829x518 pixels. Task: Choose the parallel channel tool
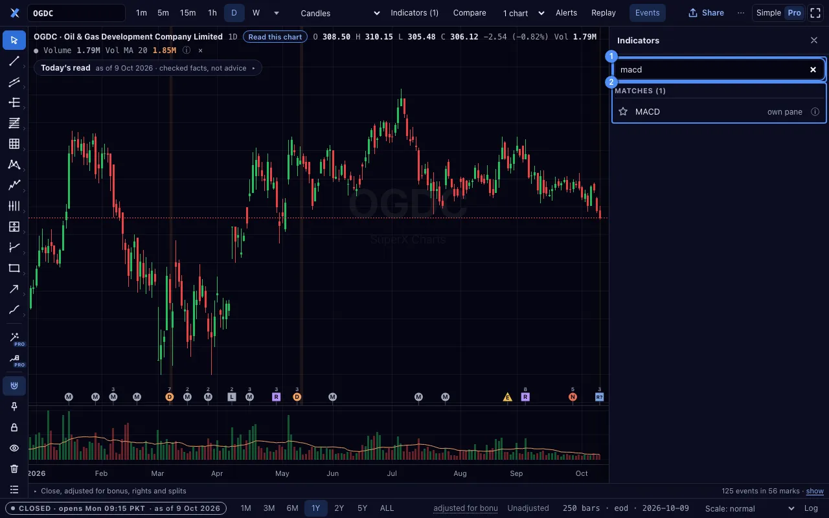coord(14,82)
